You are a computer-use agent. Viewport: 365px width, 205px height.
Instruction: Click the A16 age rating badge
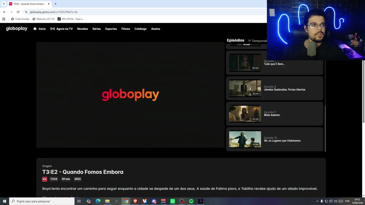44,179
